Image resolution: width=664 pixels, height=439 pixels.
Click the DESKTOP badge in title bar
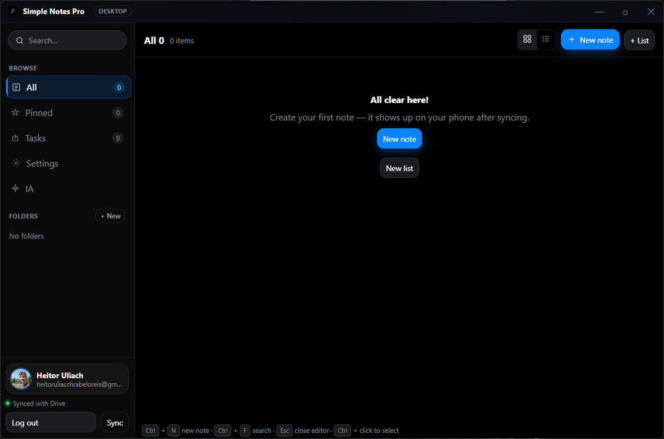click(x=113, y=11)
